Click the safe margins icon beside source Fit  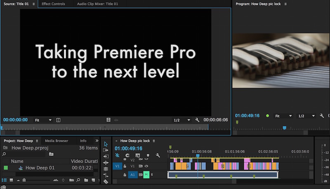(x=58, y=120)
